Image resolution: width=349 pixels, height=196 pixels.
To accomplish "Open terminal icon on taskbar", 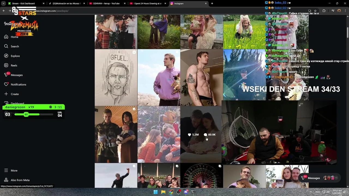I will [193, 192].
